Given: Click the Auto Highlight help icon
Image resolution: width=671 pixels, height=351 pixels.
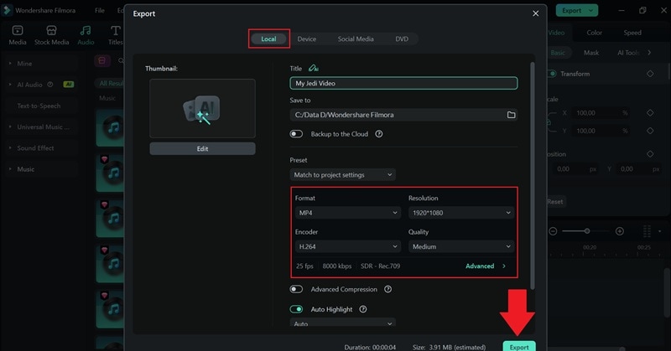Looking at the screenshot, I should [x=363, y=308].
